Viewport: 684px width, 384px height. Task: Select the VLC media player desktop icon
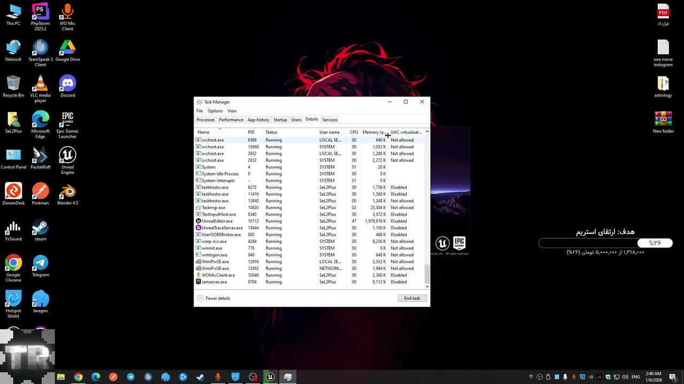40,89
